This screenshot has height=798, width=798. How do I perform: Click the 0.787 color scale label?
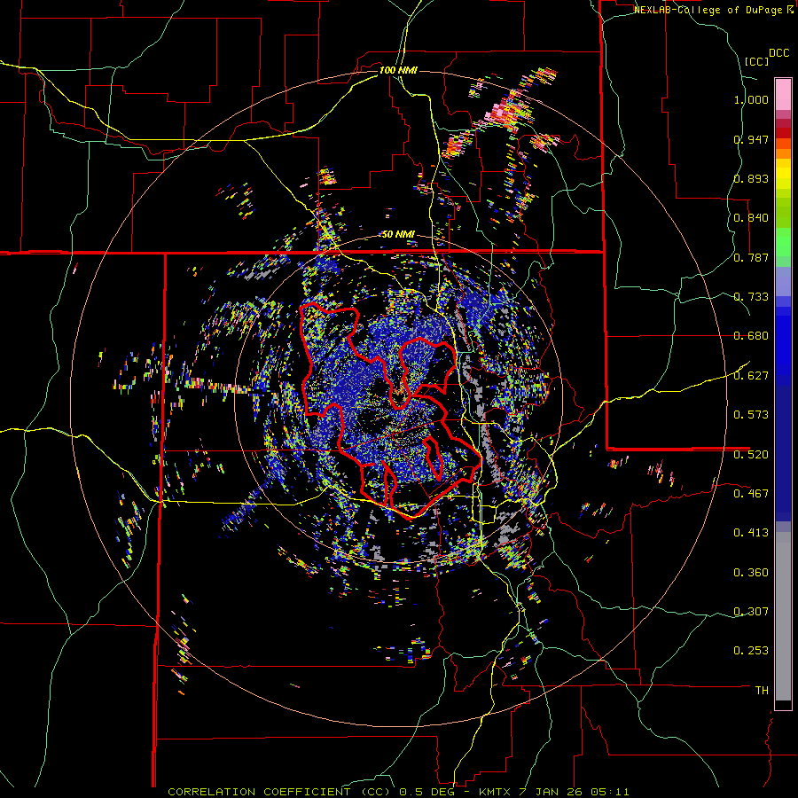(x=751, y=257)
